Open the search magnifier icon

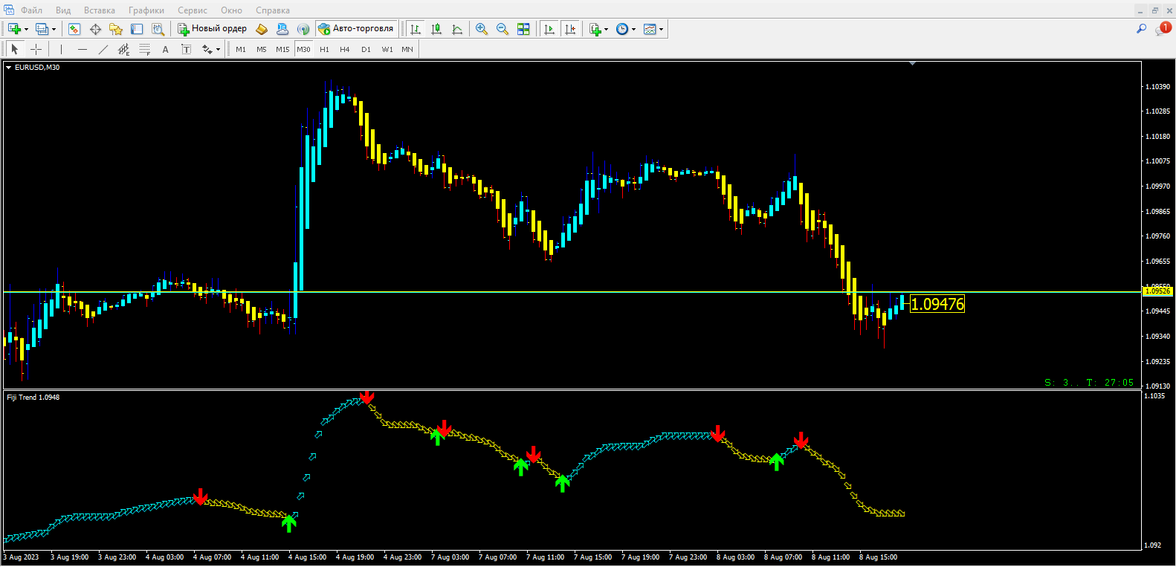1141,29
